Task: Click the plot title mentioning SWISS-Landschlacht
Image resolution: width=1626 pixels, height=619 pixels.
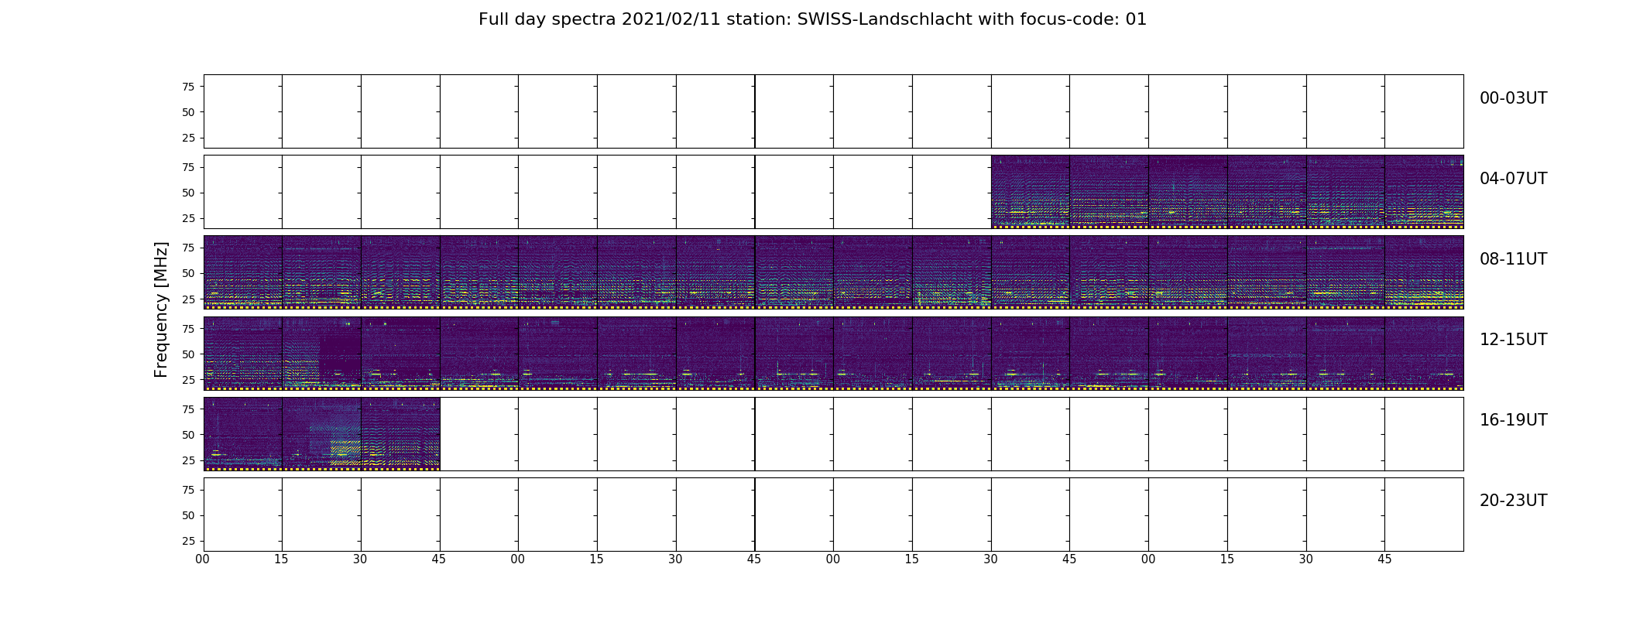Action: click(812, 19)
